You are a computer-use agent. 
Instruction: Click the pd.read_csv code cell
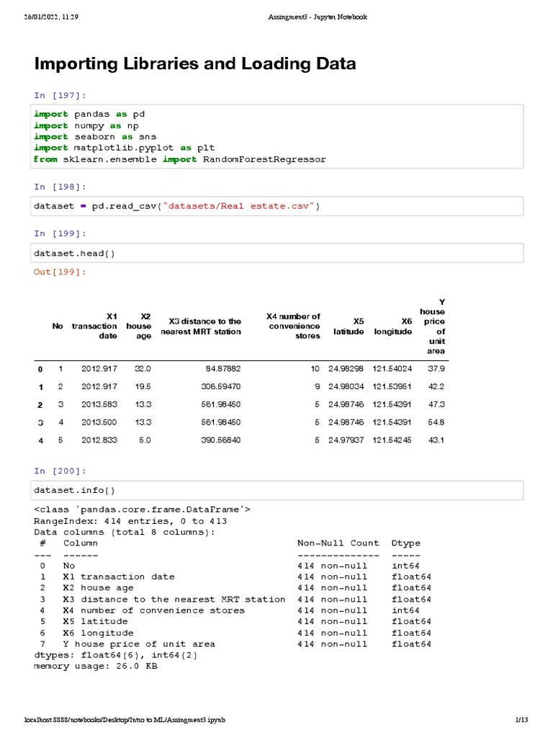277,206
